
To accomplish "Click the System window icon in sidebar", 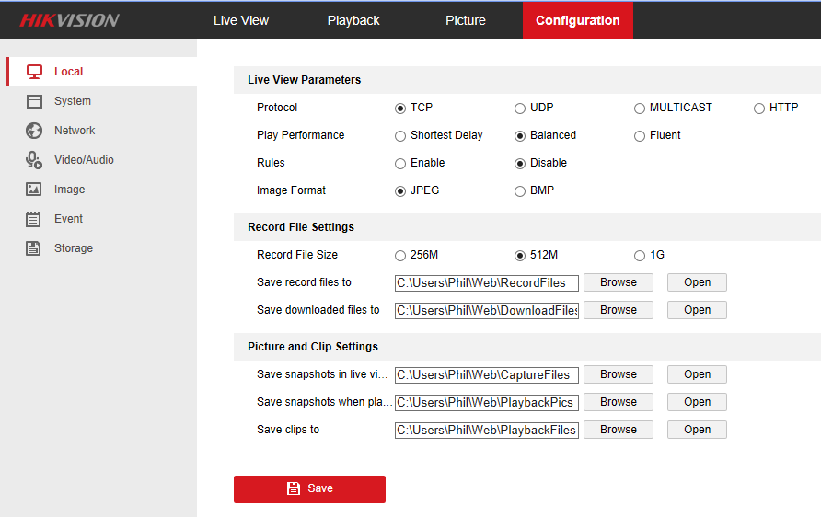I will (34, 101).
